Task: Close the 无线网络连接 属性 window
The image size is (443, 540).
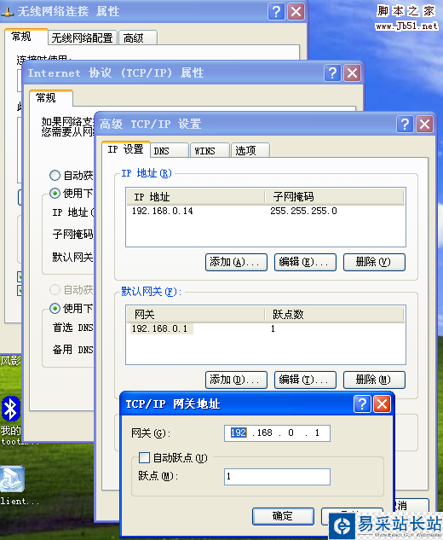Action: [x=296, y=12]
